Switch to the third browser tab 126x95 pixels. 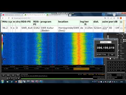pos(57,15)
